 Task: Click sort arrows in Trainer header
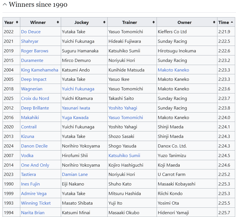point(153,22)
